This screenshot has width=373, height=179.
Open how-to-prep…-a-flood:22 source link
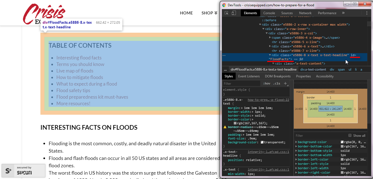coord(268,100)
